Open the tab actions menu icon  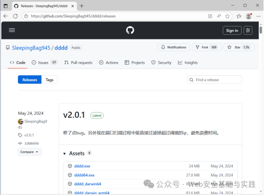pyautogui.click(x=6, y=6)
